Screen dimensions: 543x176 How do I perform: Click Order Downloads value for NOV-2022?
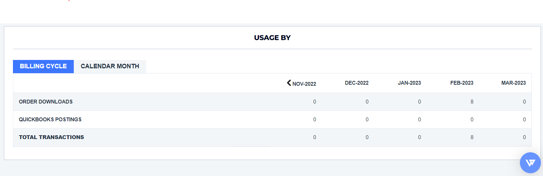coord(315,102)
